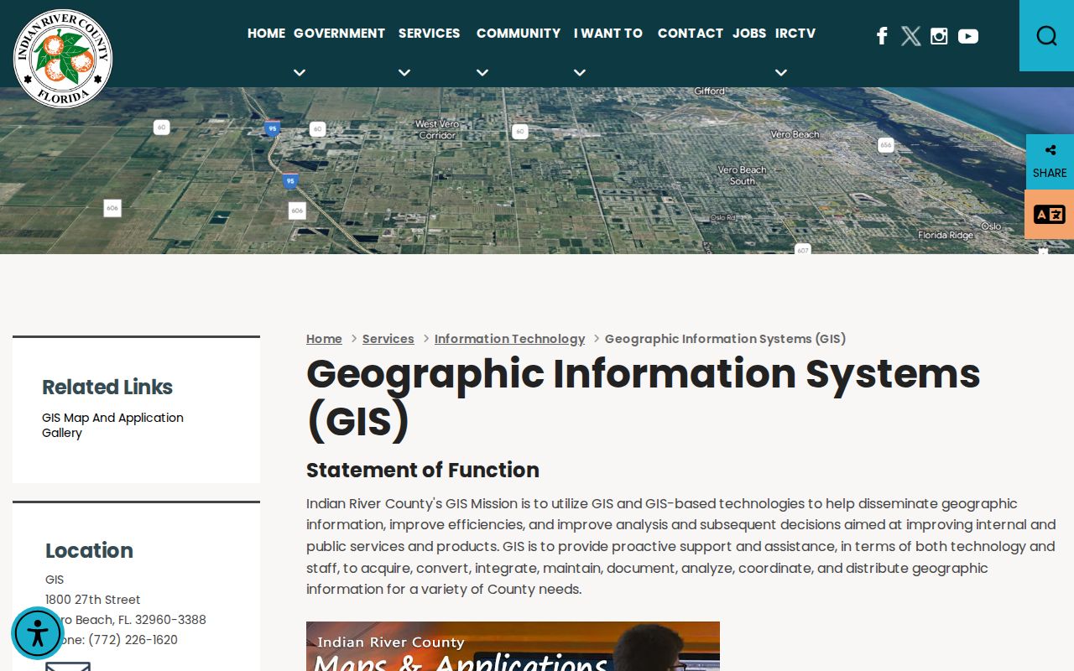
Task: Click the envelope email icon
Action: pos(68,667)
